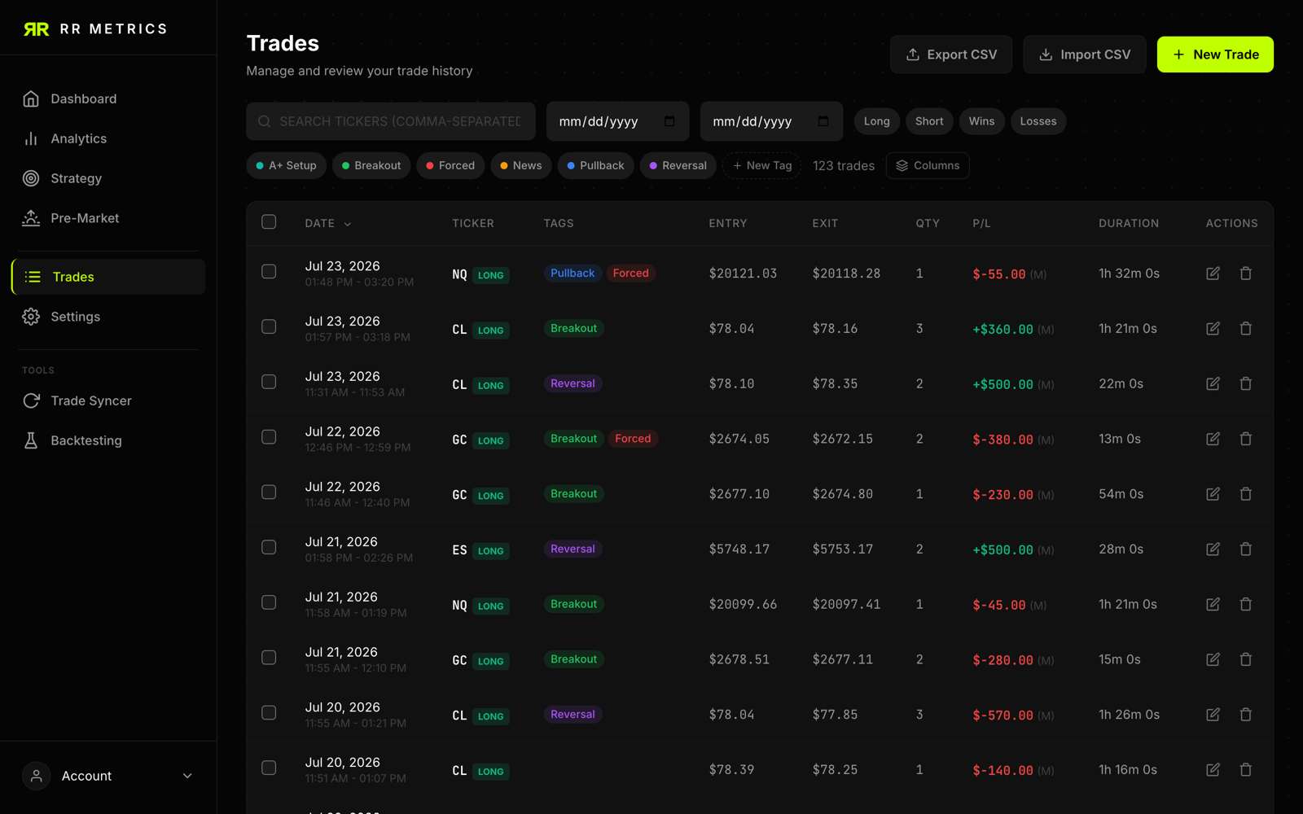1303x814 pixels.
Task: Edit the CL trade with P/L +$360.00
Action: coord(1213,329)
